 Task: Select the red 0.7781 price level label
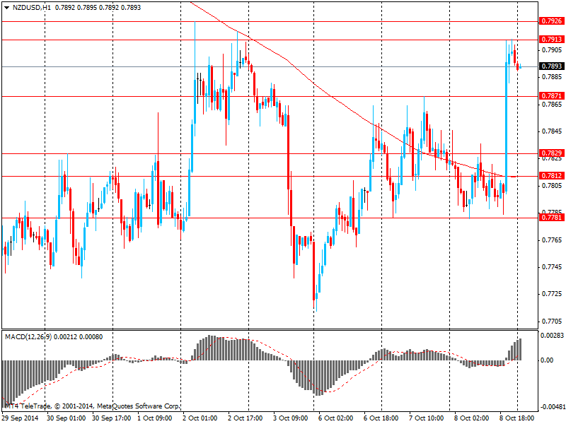click(551, 217)
